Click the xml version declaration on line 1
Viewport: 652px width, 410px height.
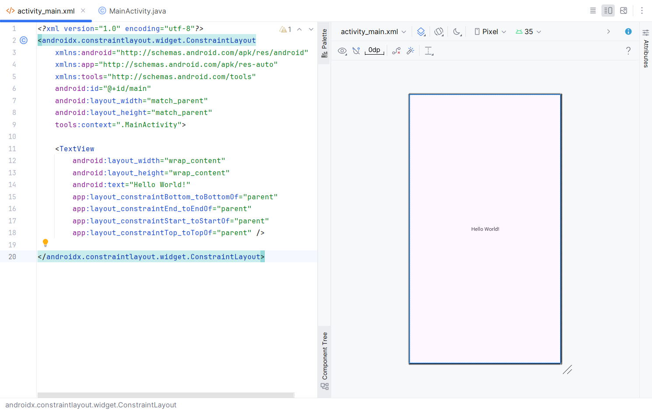[121, 28]
